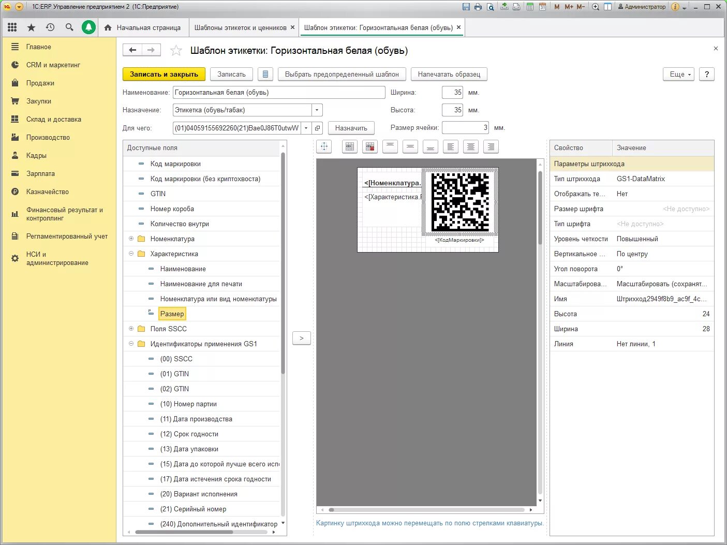This screenshot has width=727, height=545.
Task: Open Назначение dropdown arrow
Action: (x=317, y=110)
